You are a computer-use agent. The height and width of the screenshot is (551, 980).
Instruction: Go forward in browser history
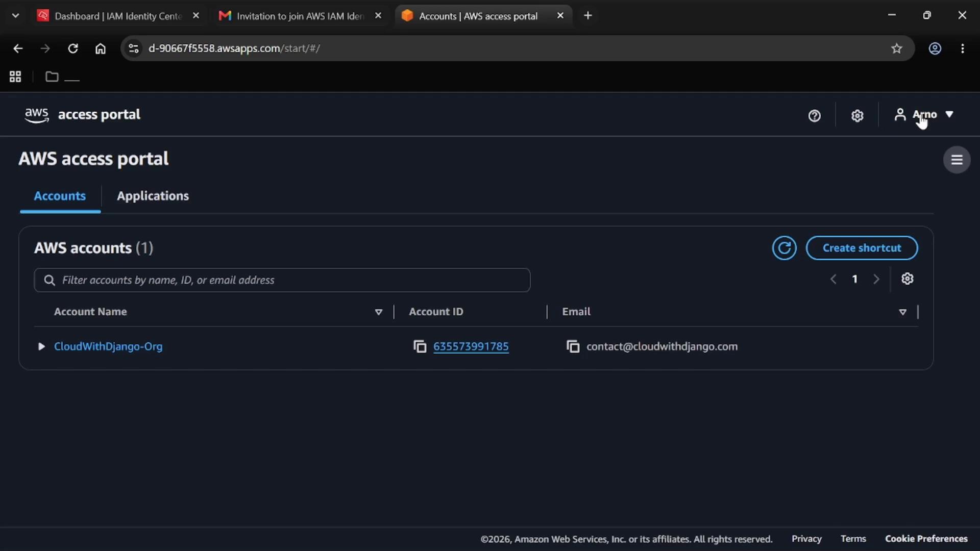click(45, 48)
